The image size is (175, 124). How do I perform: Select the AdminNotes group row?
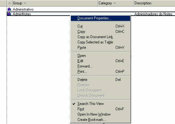[91, 14]
